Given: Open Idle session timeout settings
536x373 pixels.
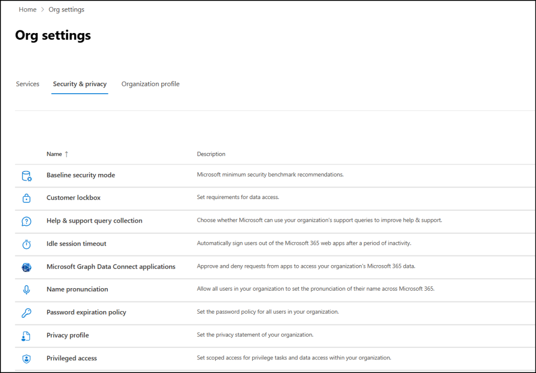Looking at the screenshot, I should click(x=76, y=244).
